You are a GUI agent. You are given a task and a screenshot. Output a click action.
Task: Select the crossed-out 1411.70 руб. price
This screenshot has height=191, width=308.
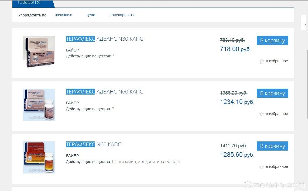point(234,146)
